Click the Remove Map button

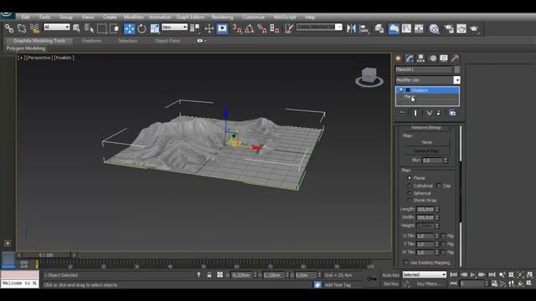tap(426, 150)
